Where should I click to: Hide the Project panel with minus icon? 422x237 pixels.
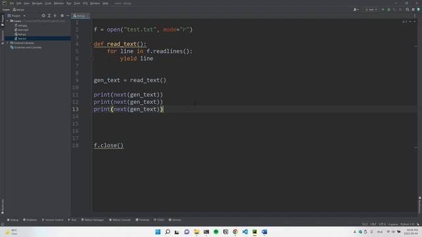pos(68,16)
